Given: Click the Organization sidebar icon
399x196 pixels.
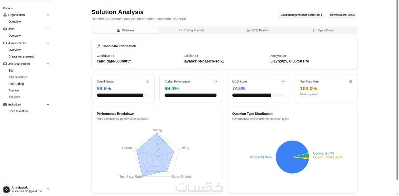Looking at the screenshot, I should (x=5, y=15).
